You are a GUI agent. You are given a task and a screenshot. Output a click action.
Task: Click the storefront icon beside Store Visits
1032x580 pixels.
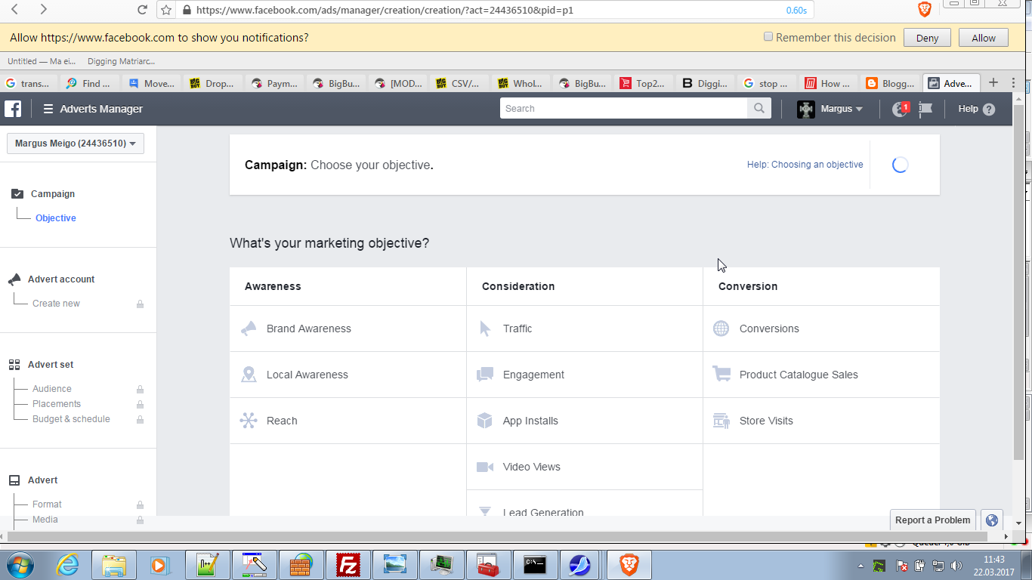point(721,421)
